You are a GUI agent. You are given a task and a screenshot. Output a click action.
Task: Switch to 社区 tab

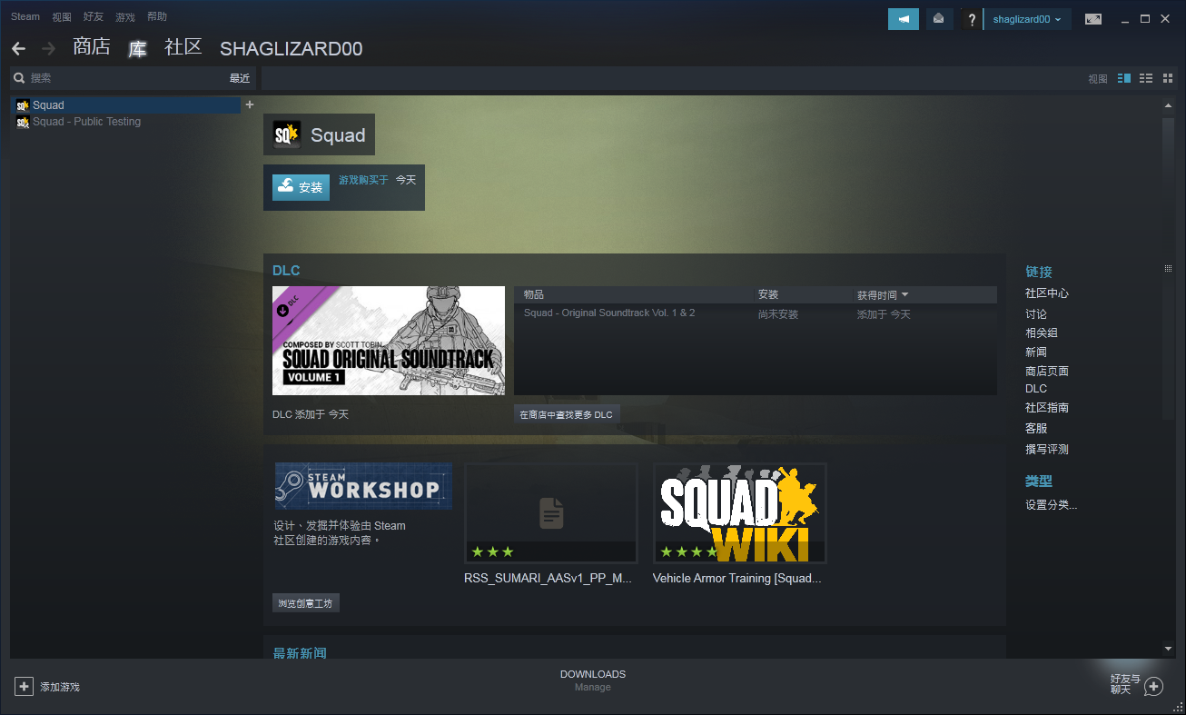coord(183,47)
